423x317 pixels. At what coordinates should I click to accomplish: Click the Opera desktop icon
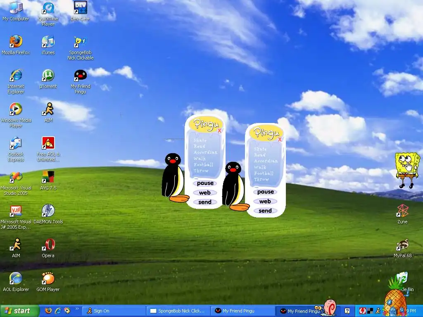[x=48, y=248]
